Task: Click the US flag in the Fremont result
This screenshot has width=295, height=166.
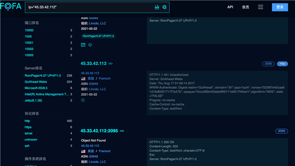Action: pyautogui.click(x=83, y=79)
